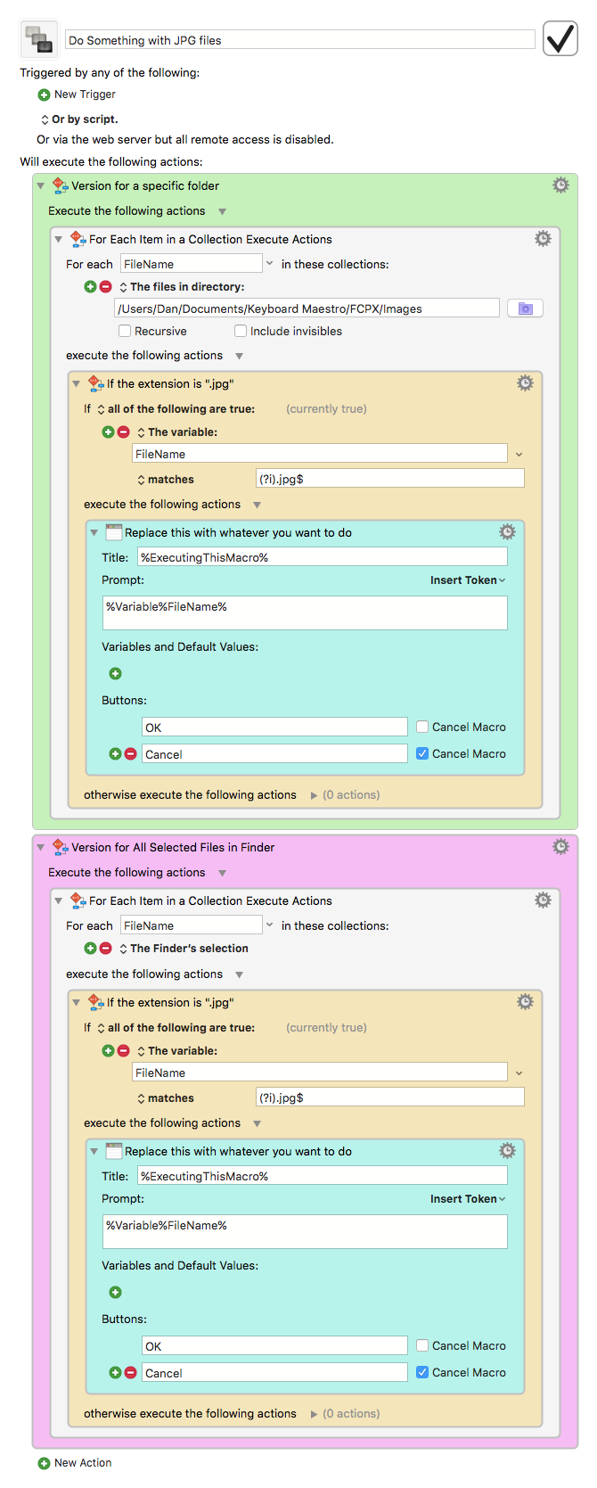The width and height of the screenshot is (597, 1488).
Task: Expand the 'Execute the following actions' menu in the green group
Action: (223, 211)
